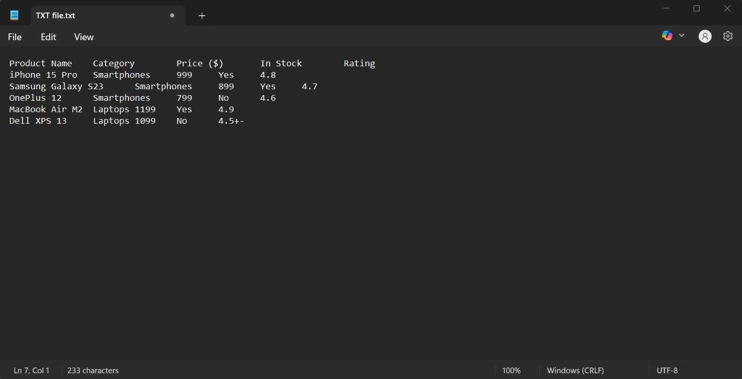Screen dimensions: 742x379
Task: Click rating value 4.6
Action: (268, 98)
